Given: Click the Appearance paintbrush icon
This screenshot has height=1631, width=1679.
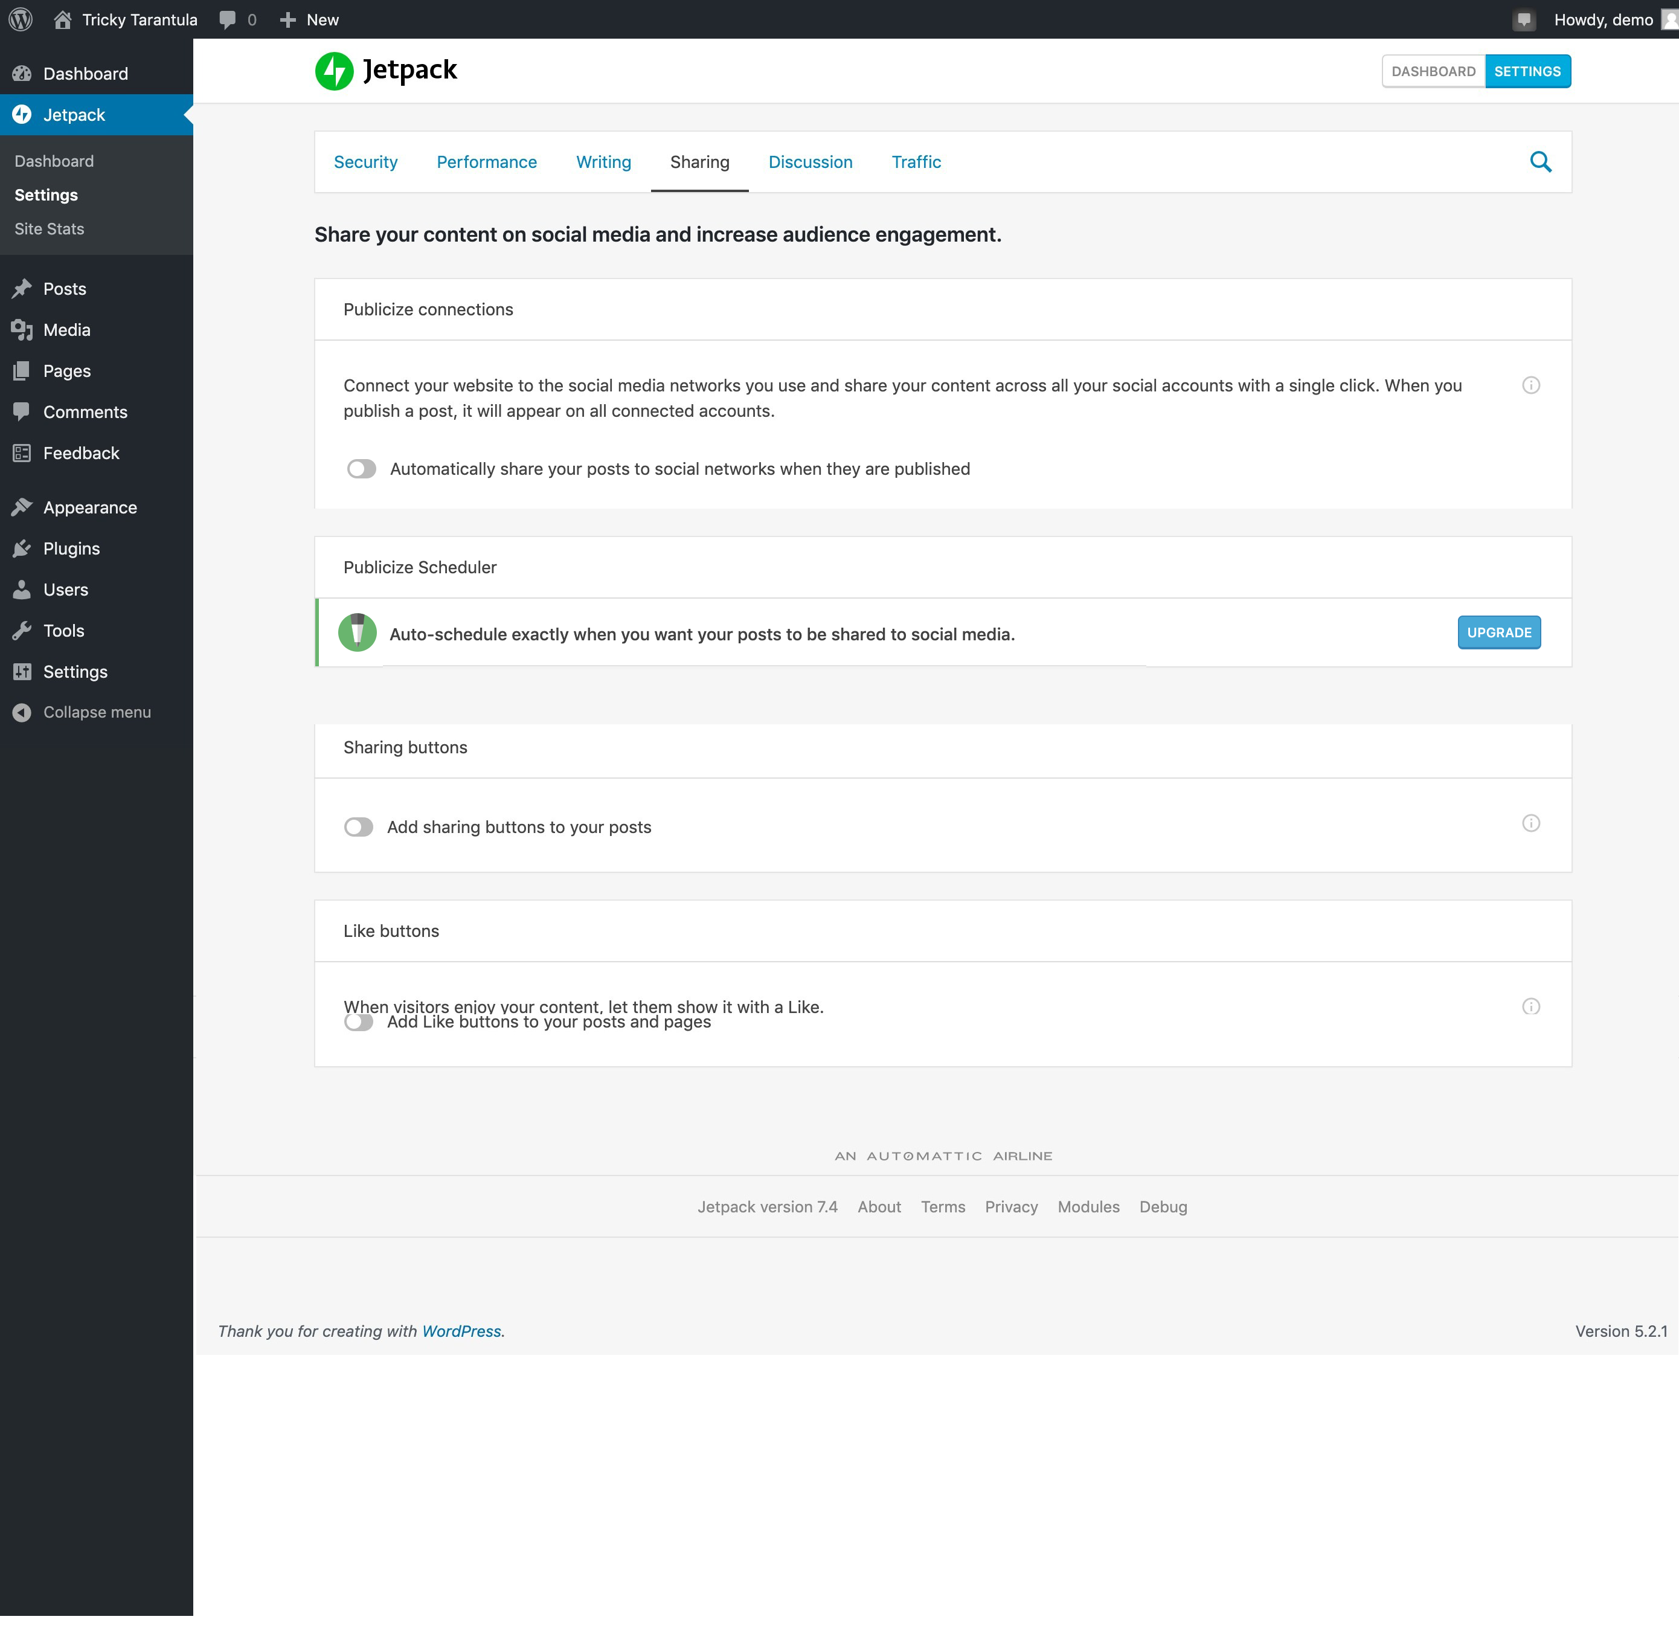Looking at the screenshot, I should click(22, 507).
